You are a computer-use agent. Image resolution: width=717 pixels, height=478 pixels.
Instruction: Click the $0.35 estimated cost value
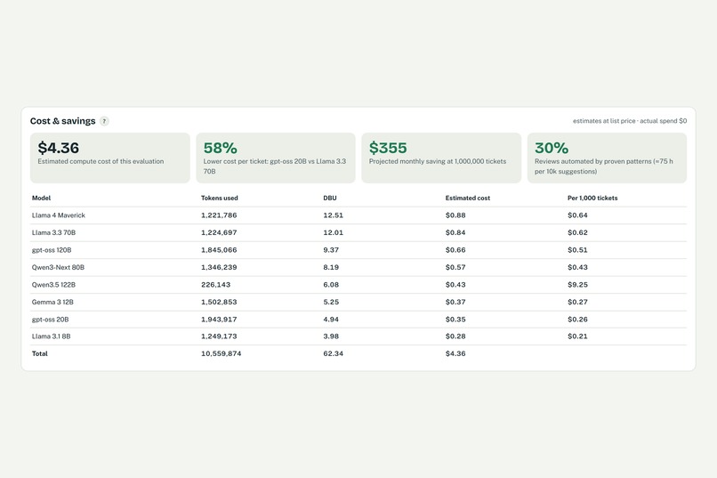pyautogui.click(x=455, y=320)
